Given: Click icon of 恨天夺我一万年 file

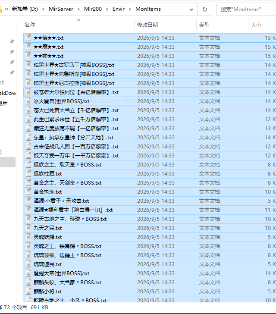Looking at the screenshot, I should (28, 155).
